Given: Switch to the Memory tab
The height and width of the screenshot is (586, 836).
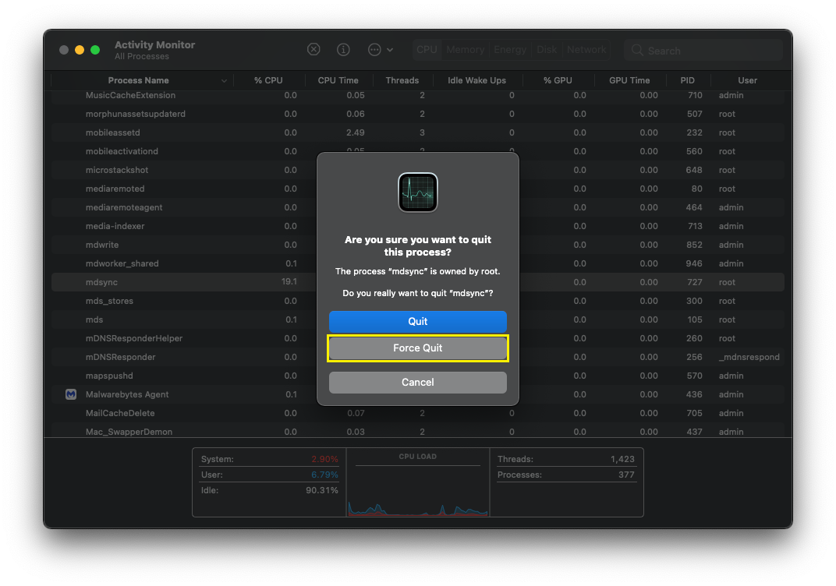Looking at the screenshot, I should 466,49.
